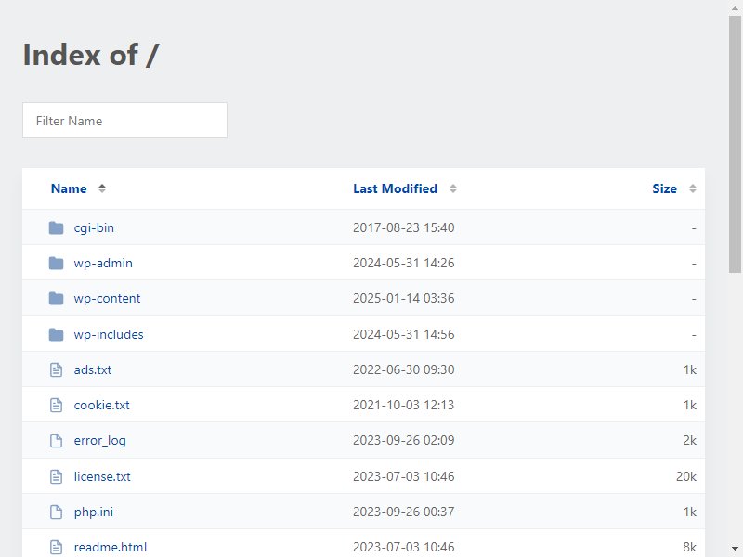
Task: Toggle sort arrows next to Last Modified
Action: click(453, 188)
